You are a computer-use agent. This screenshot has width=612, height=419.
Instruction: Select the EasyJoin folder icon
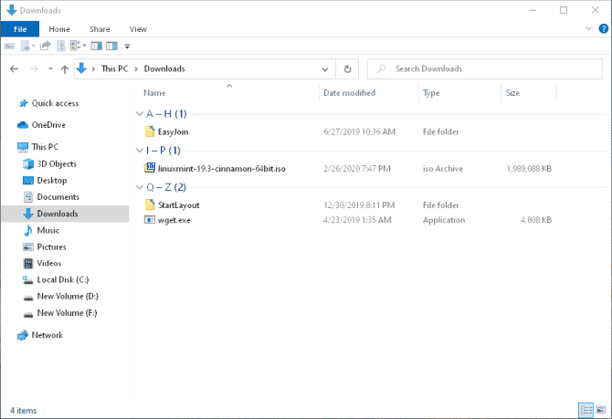coord(150,131)
